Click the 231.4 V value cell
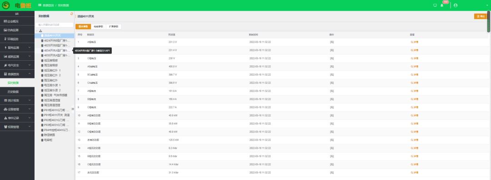Screen dimensions: 491x180 [x=173, y=50]
